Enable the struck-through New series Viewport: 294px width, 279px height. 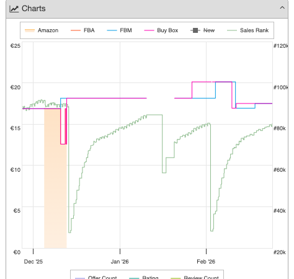pyautogui.click(x=203, y=30)
